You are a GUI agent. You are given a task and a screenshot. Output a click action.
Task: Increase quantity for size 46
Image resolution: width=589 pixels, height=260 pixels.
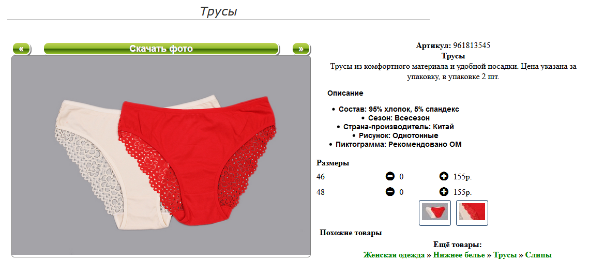[444, 176]
